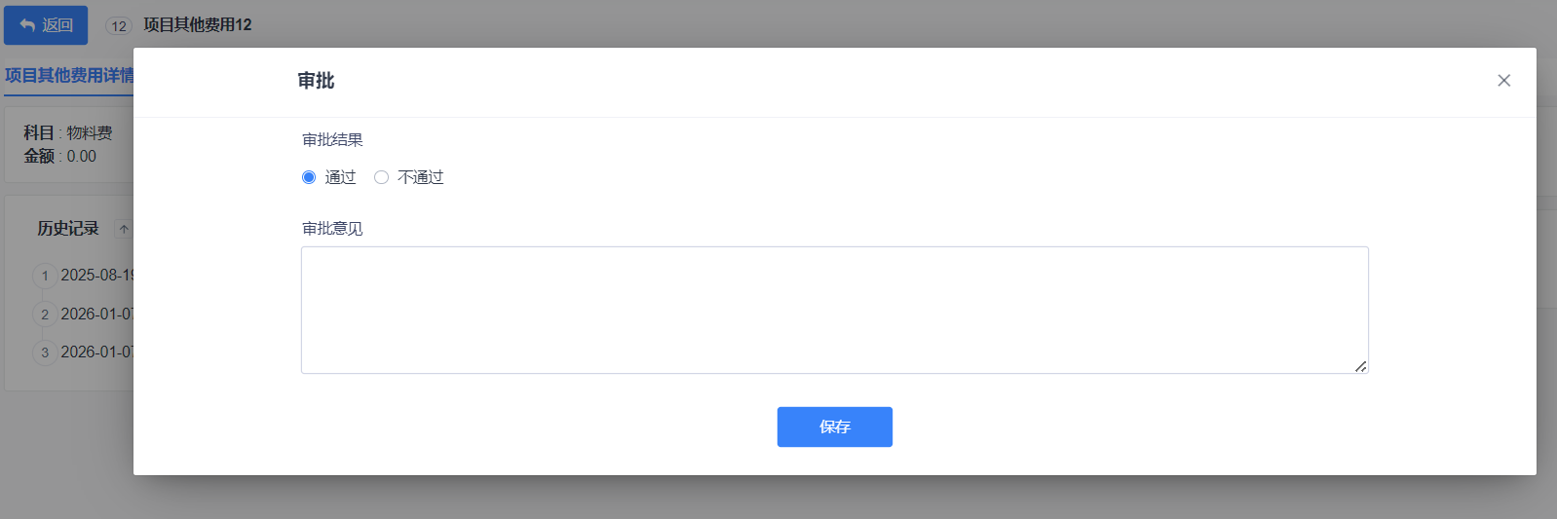The width and height of the screenshot is (1557, 519).
Task: Click the step 3 circle in history
Action: (45, 352)
